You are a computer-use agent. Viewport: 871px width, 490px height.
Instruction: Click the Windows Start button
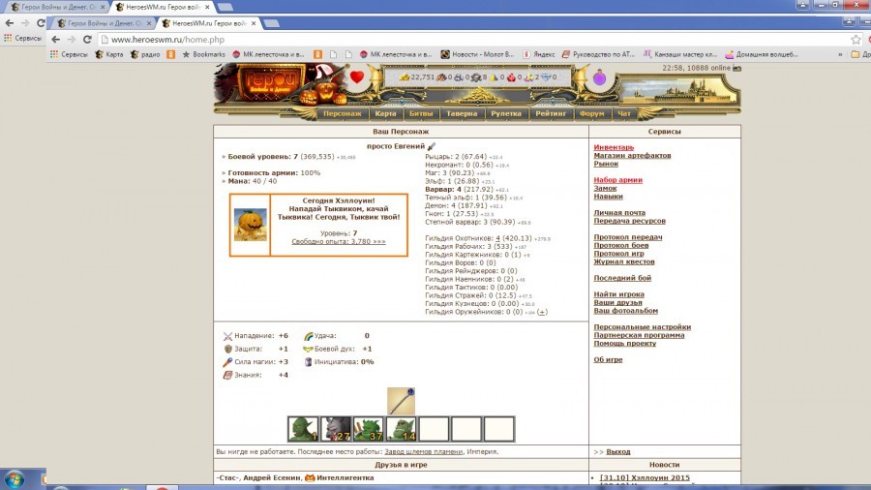15,479
